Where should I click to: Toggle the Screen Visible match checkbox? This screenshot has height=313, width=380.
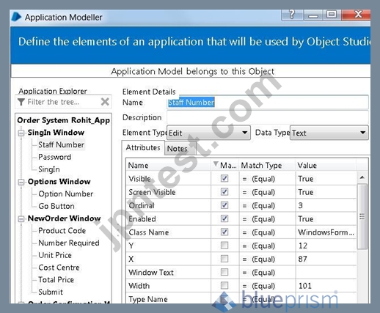[224, 192]
